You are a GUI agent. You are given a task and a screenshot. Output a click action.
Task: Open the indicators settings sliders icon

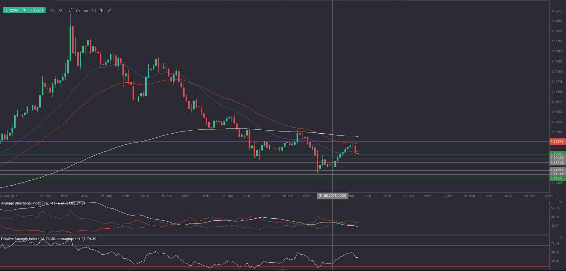pyautogui.click(x=86, y=10)
